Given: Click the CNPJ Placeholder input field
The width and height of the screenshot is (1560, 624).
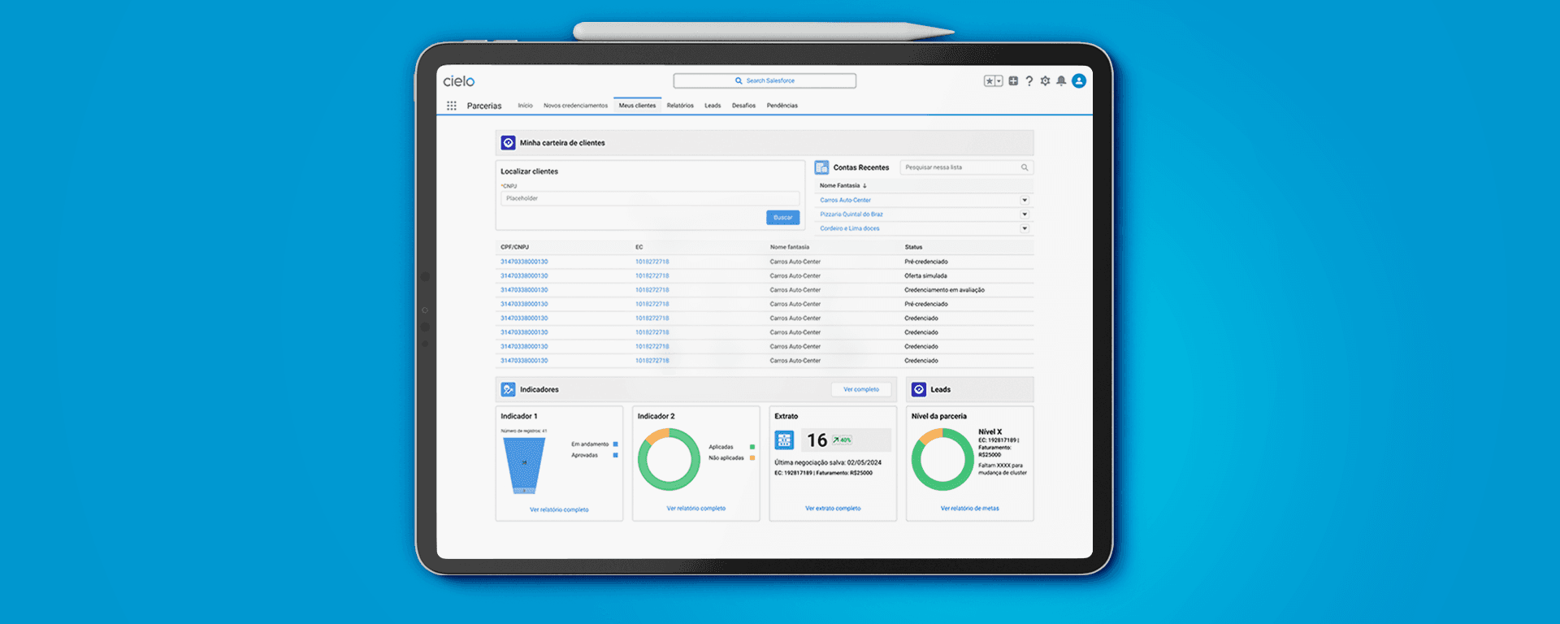Looking at the screenshot, I should click(650, 198).
